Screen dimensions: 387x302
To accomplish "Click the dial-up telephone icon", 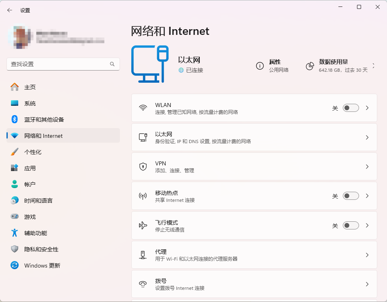I will [x=143, y=284].
